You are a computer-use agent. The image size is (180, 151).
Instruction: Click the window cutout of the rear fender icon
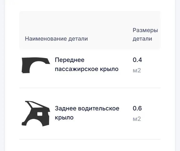point(33,105)
